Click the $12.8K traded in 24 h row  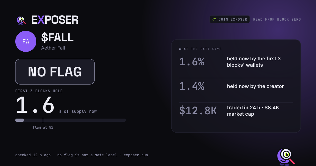click(236, 111)
